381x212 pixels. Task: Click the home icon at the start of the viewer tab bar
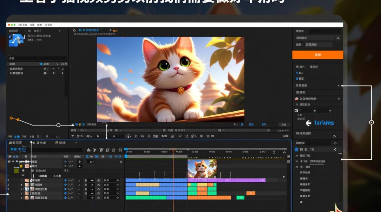tap(74, 30)
